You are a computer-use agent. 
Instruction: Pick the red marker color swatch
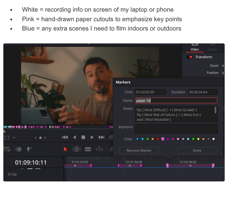(158, 139)
